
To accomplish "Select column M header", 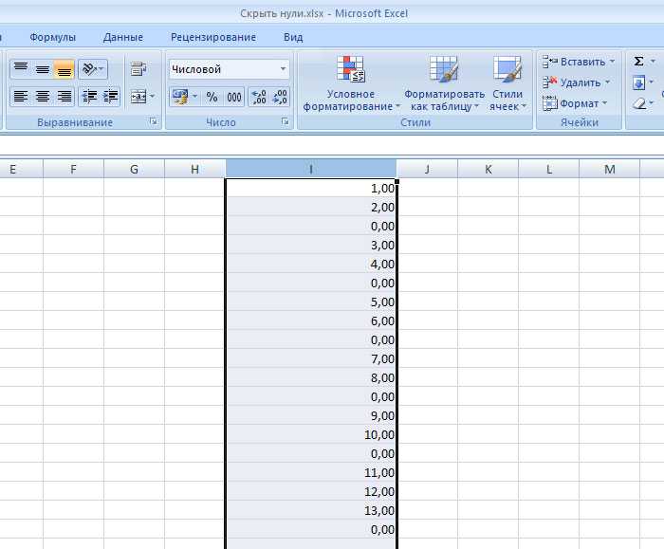I will [609, 170].
